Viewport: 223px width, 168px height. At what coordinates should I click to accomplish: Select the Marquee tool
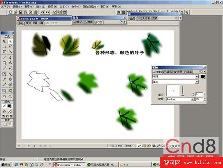pos(4,46)
